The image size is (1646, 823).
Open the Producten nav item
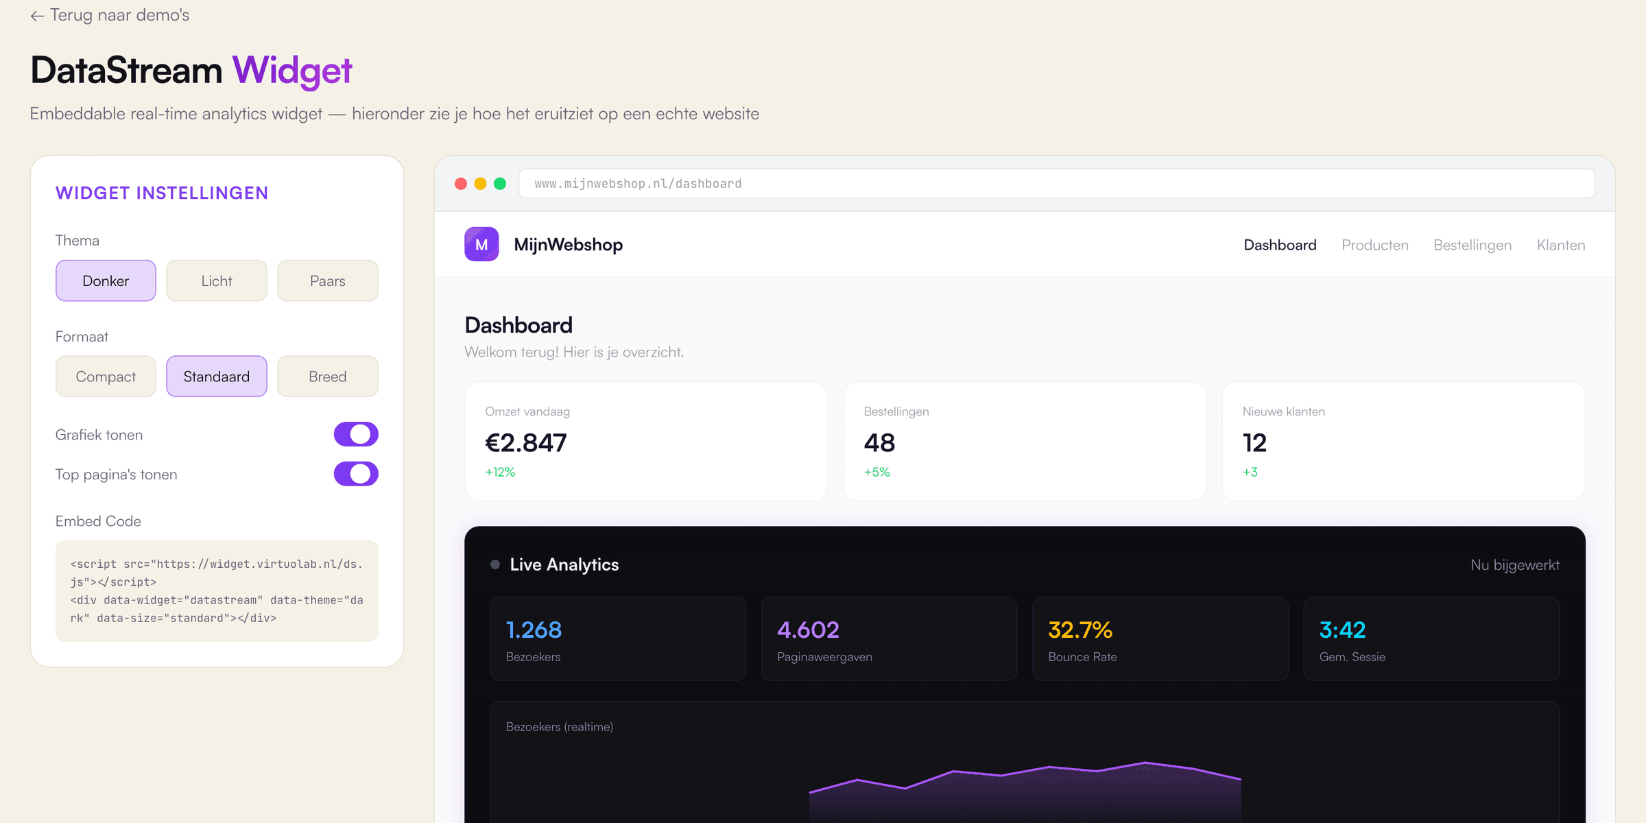(1375, 245)
